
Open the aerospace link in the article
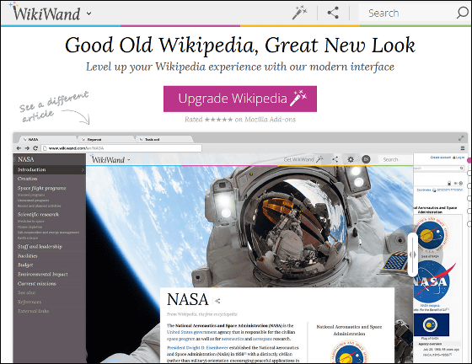tap(262, 339)
